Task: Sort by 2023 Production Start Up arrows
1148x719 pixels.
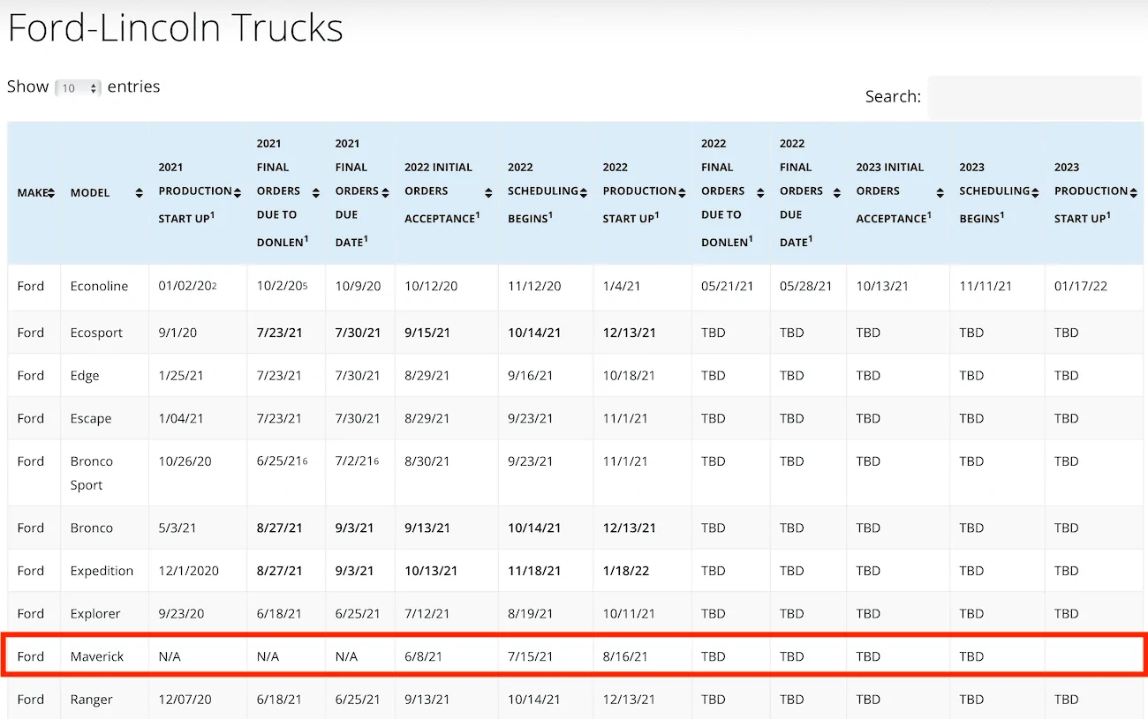Action: (x=1134, y=191)
